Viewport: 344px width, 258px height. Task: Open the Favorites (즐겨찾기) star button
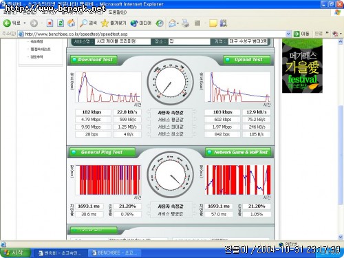[x=114, y=23]
